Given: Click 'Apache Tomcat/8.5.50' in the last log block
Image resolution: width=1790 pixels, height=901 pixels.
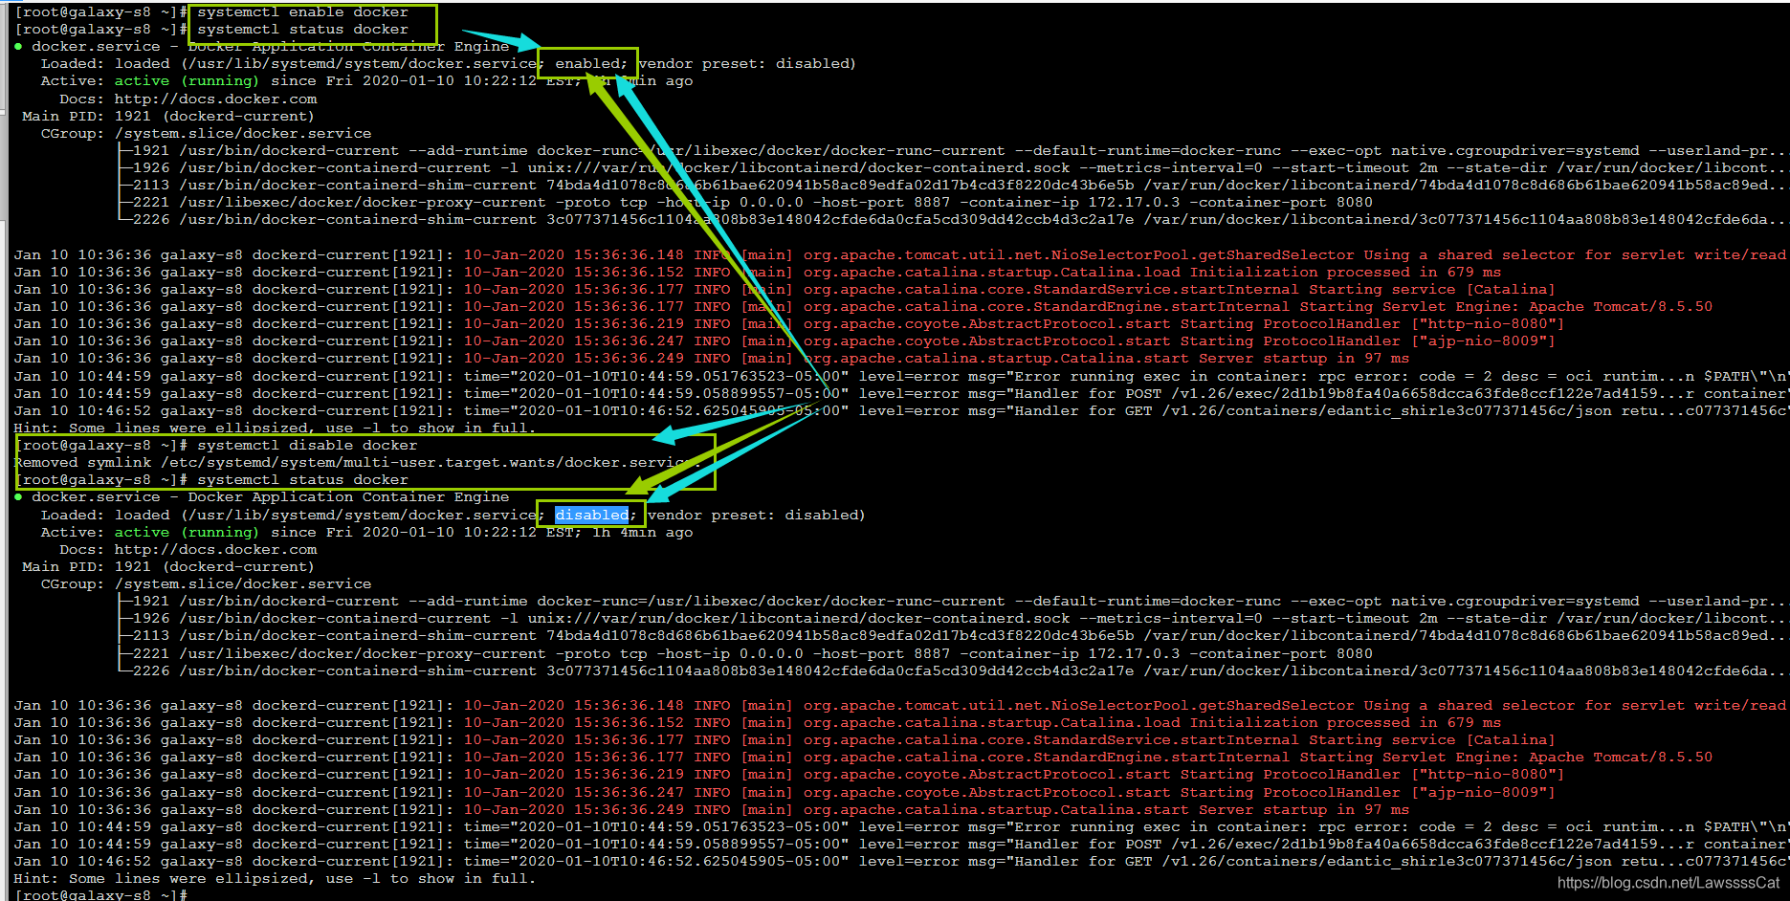Looking at the screenshot, I should pyautogui.click(x=1621, y=758).
